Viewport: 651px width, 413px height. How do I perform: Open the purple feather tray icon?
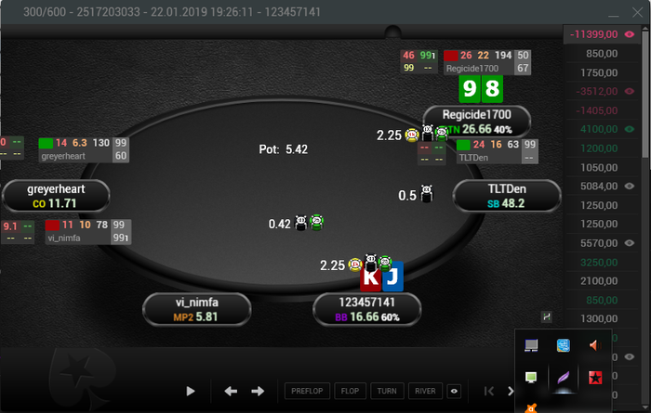(x=563, y=378)
